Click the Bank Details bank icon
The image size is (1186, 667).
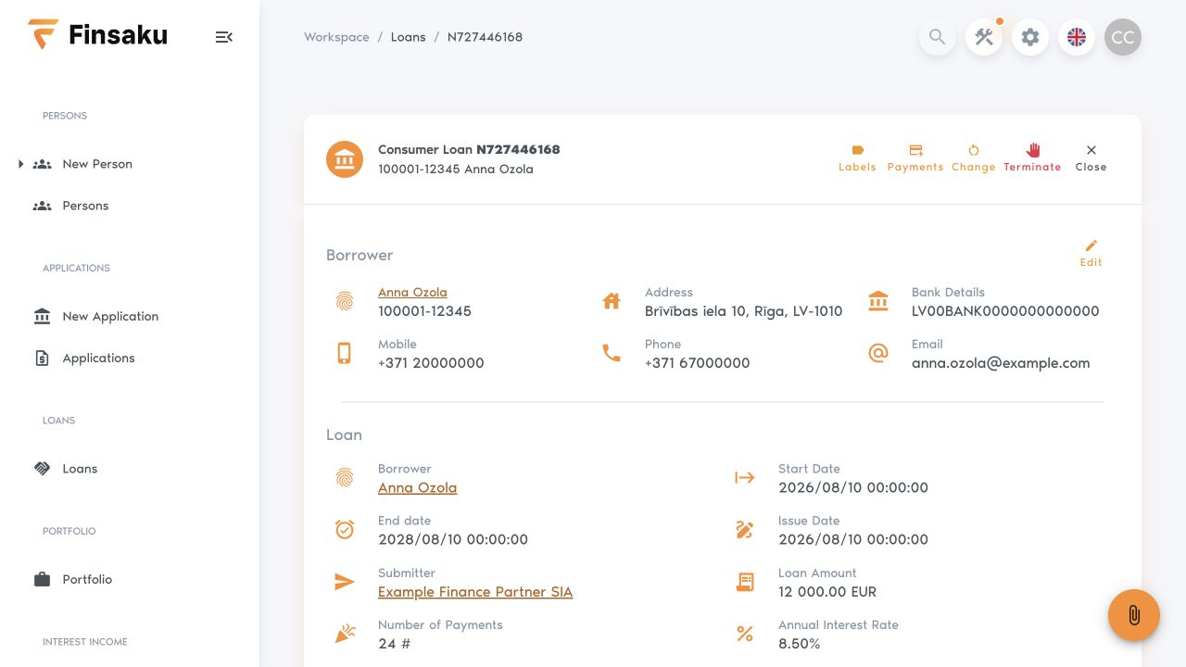click(878, 301)
